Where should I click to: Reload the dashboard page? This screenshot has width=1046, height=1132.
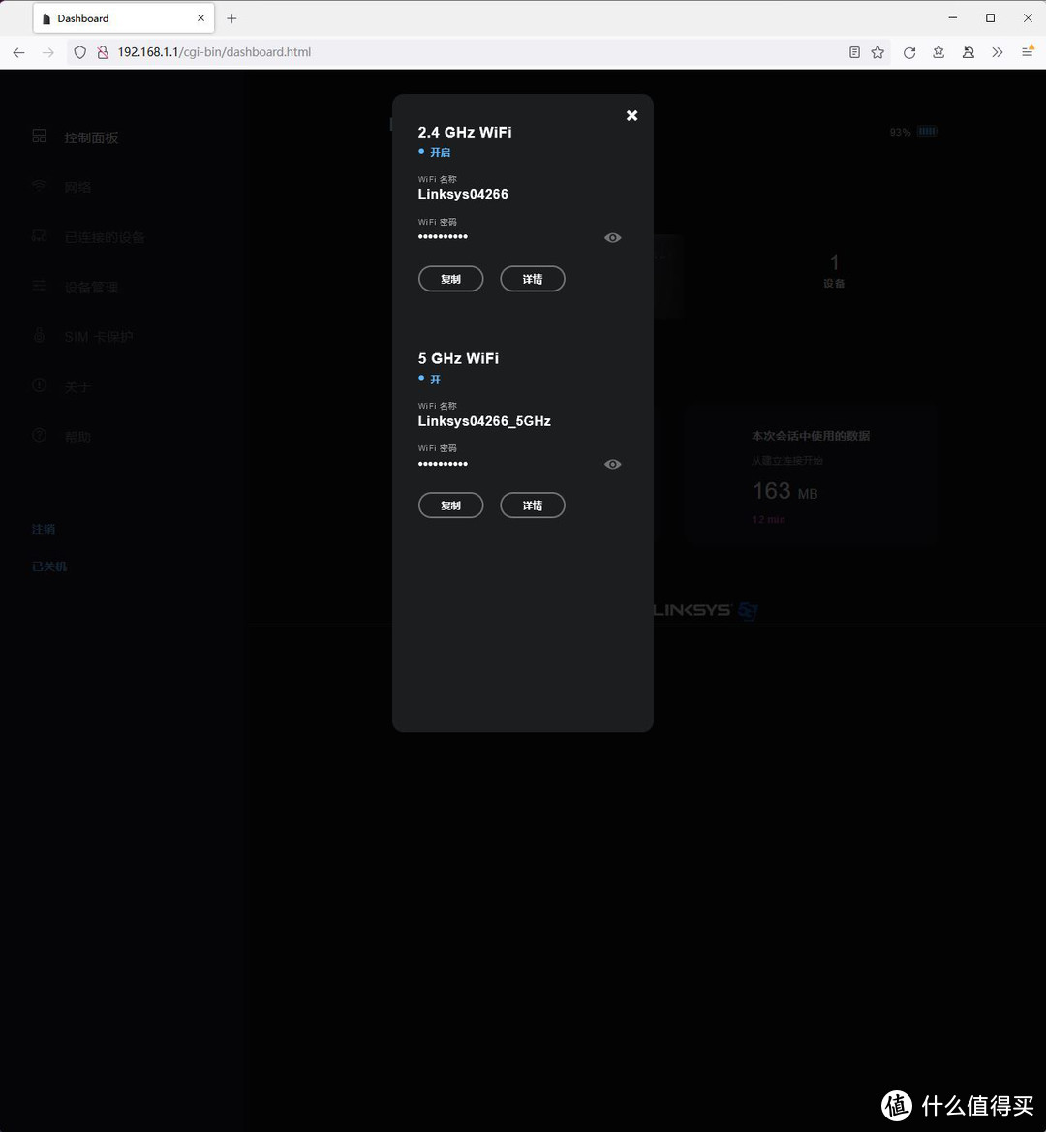point(908,52)
